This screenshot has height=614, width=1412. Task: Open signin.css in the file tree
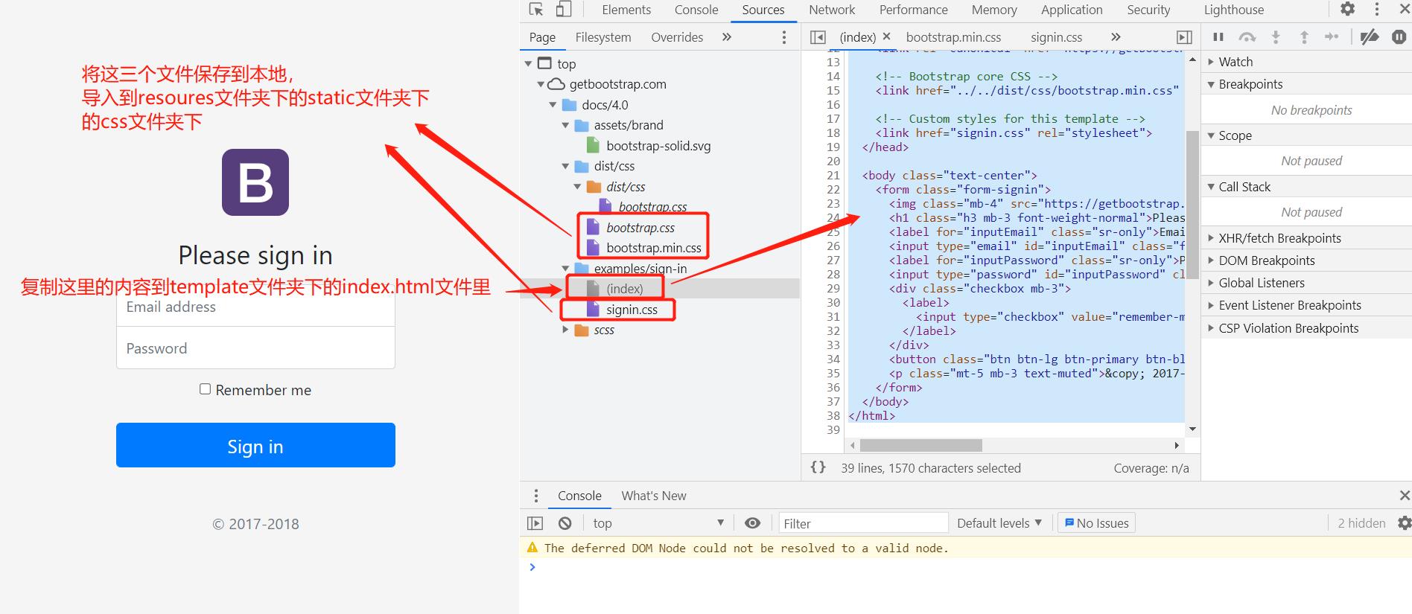coord(632,310)
